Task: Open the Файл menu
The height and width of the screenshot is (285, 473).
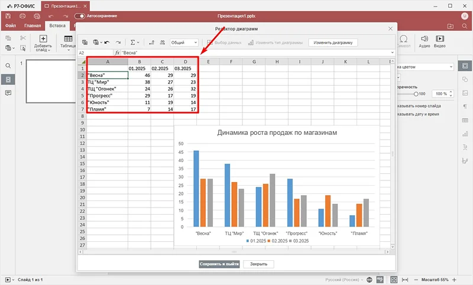Action: tap(11, 25)
